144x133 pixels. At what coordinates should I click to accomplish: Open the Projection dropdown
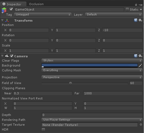tap(92, 77)
